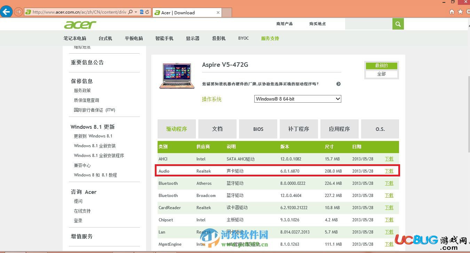The width and height of the screenshot is (470, 253).
Task: Open Windows 8 和 8.1 教程 sidebar link
Action: coord(95,175)
